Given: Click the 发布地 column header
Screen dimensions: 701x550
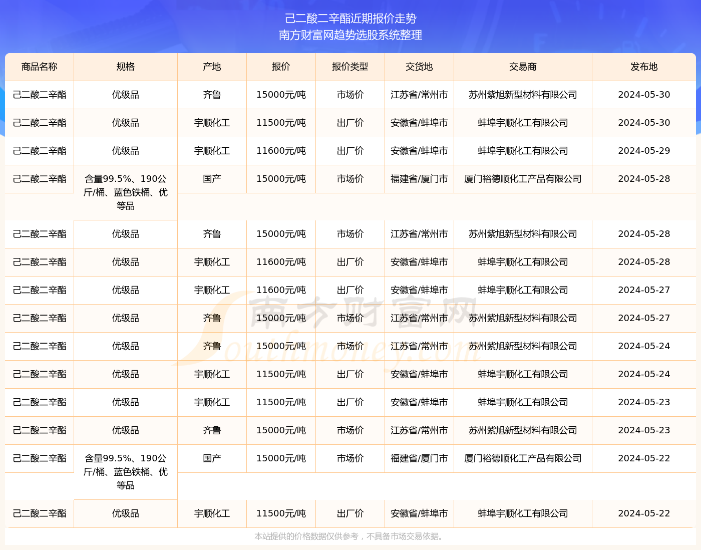Looking at the screenshot, I should coord(644,67).
